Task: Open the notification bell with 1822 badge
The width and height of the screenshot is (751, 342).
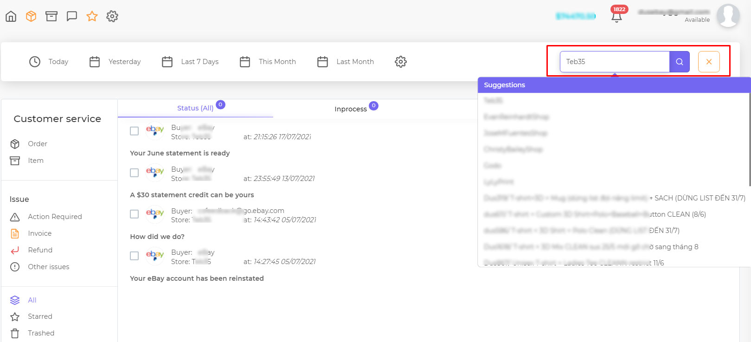Action: tap(616, 17)
